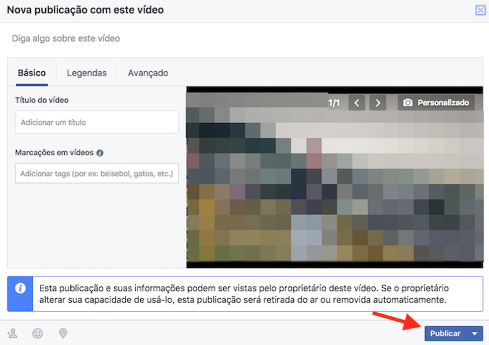The image size is (489, 345).
Task: Select the Básico tab
Action: [32, 73]
